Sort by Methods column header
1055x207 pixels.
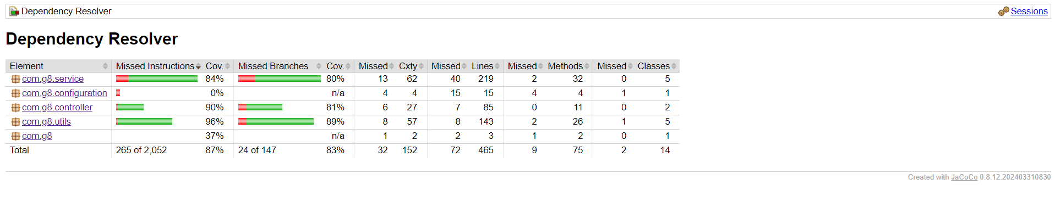[x=567, y=66]
